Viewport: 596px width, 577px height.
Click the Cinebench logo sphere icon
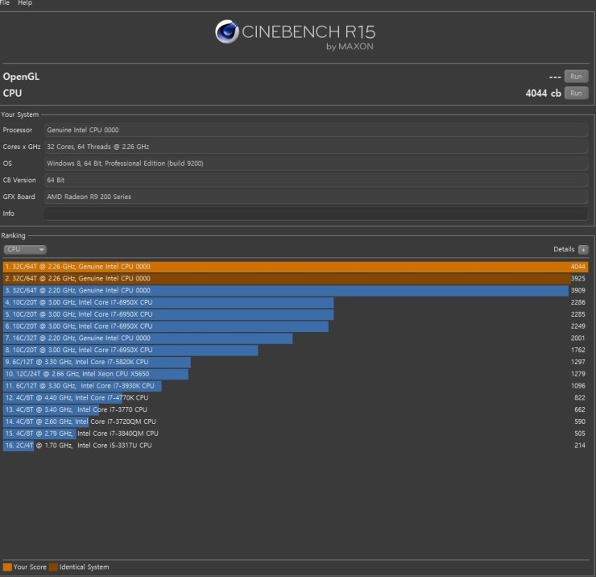tap(227, 31)
